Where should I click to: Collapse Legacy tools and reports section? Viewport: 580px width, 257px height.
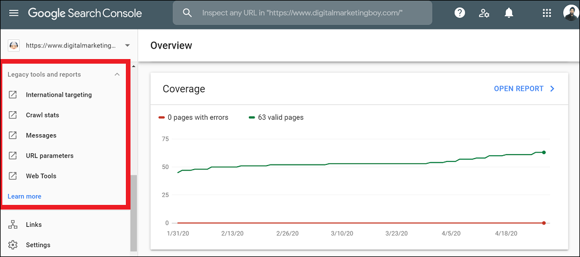coord(117,75)
